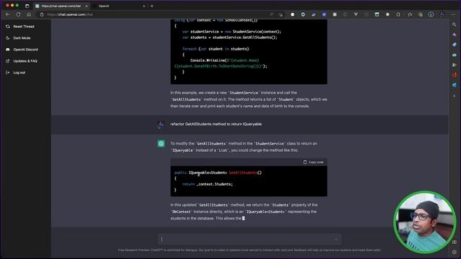View site information lock icon
This screenshot has width=461, height=259.
42,14
